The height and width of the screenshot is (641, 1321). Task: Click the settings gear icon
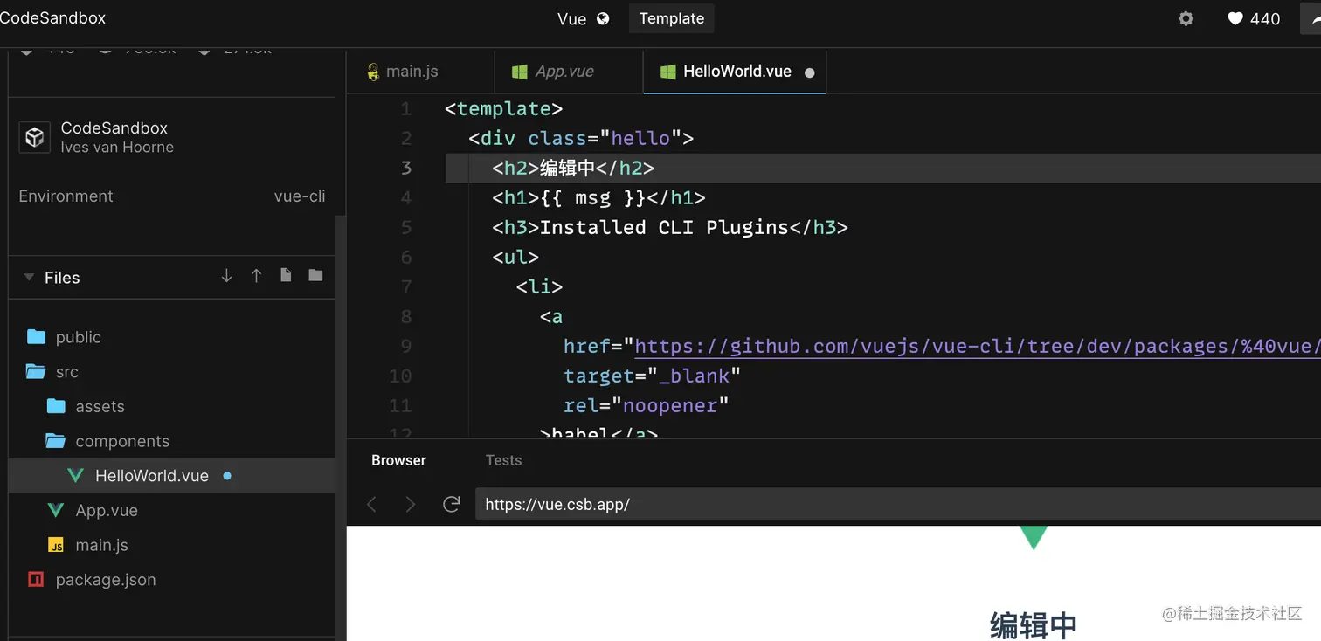pyautogui.click(x=1186, y=18)
